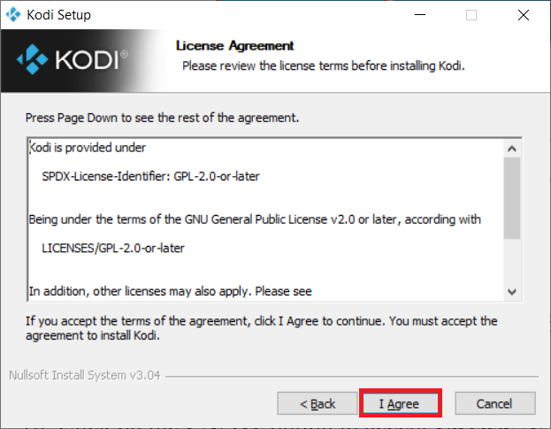
Task: Go back with the Back button
Action: click(x=318, y=403)
